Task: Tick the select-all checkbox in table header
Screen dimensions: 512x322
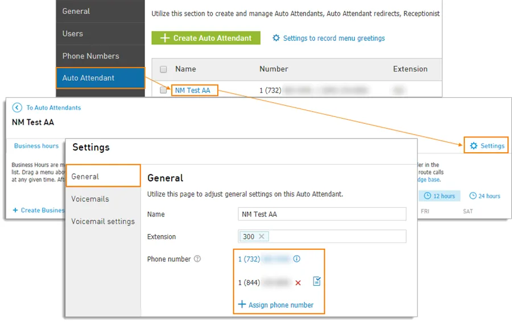Action: 163,69
